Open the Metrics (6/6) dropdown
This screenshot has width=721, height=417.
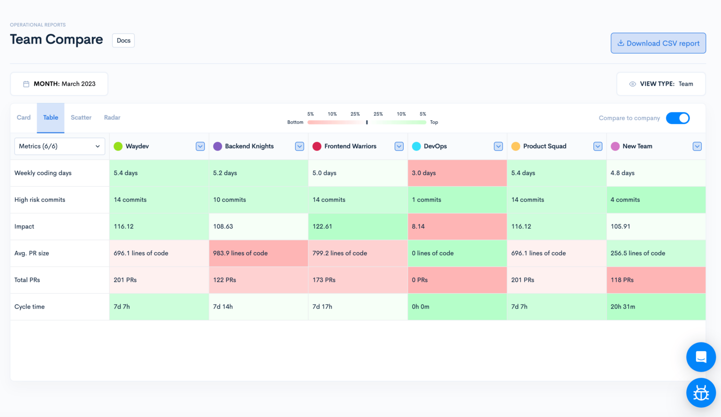[59, 146]
